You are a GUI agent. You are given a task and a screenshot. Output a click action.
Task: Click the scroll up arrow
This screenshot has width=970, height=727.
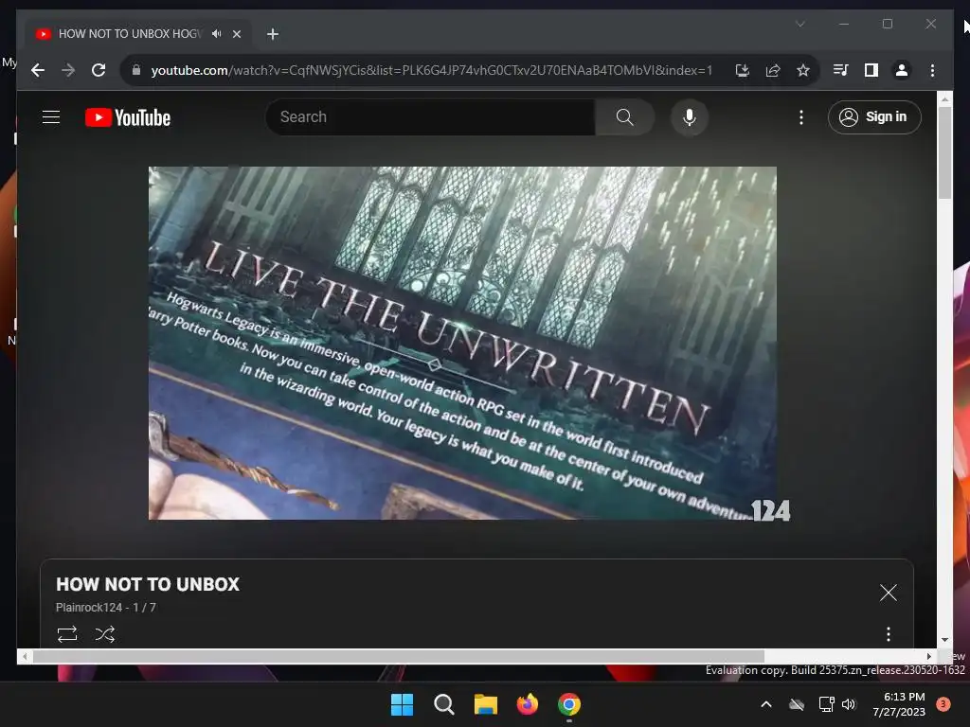pos(944,98)
